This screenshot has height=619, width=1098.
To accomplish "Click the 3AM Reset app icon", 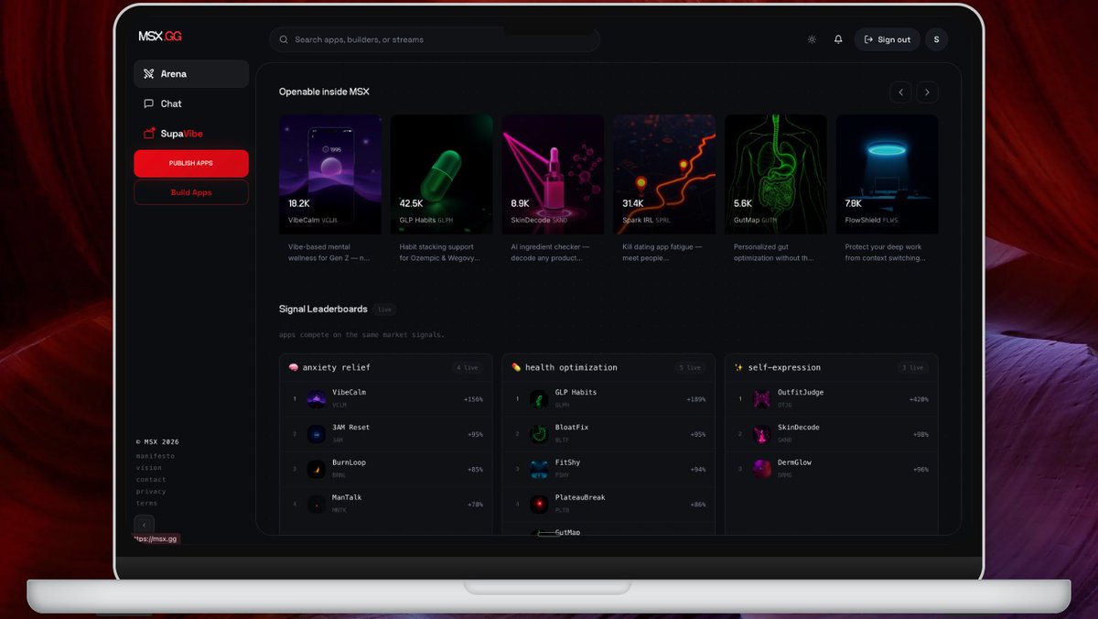I will (x=317, y=434).
